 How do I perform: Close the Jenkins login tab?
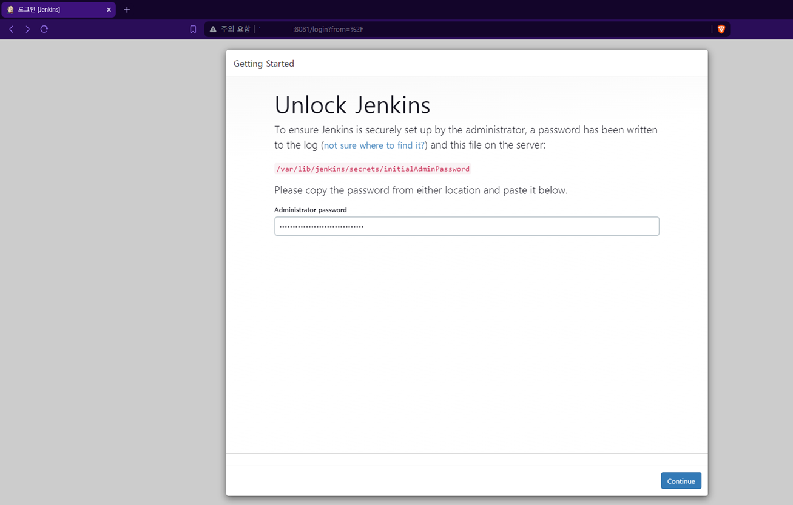tap(109, 10)
